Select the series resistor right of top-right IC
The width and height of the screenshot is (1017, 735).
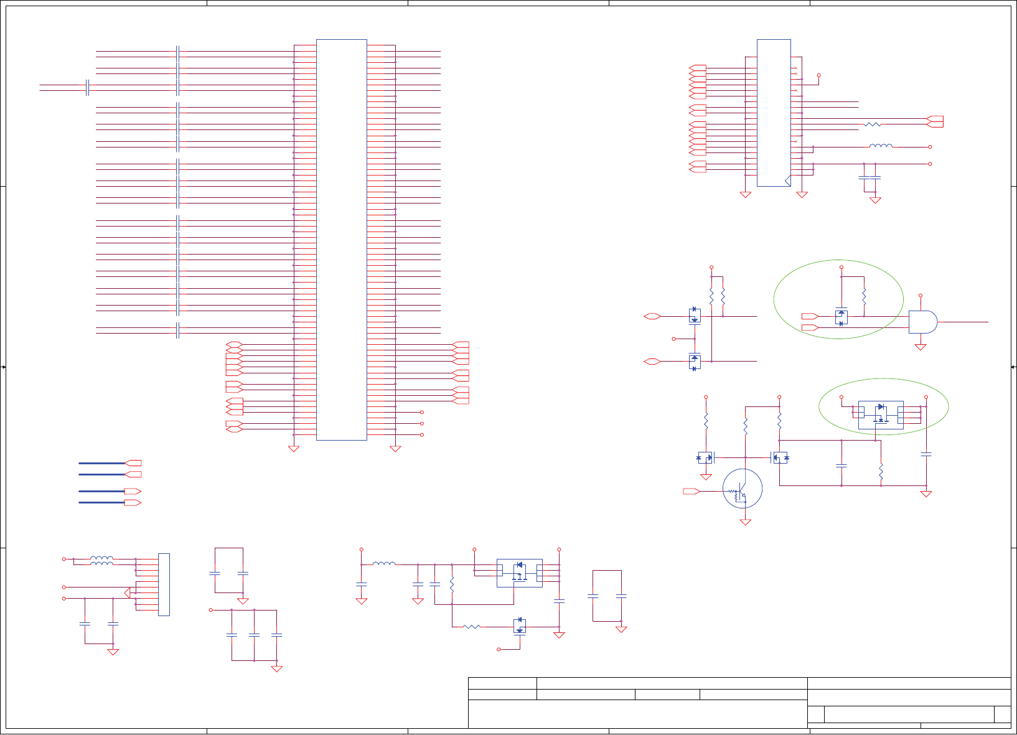pyautogui.click(x=873, y=124)
